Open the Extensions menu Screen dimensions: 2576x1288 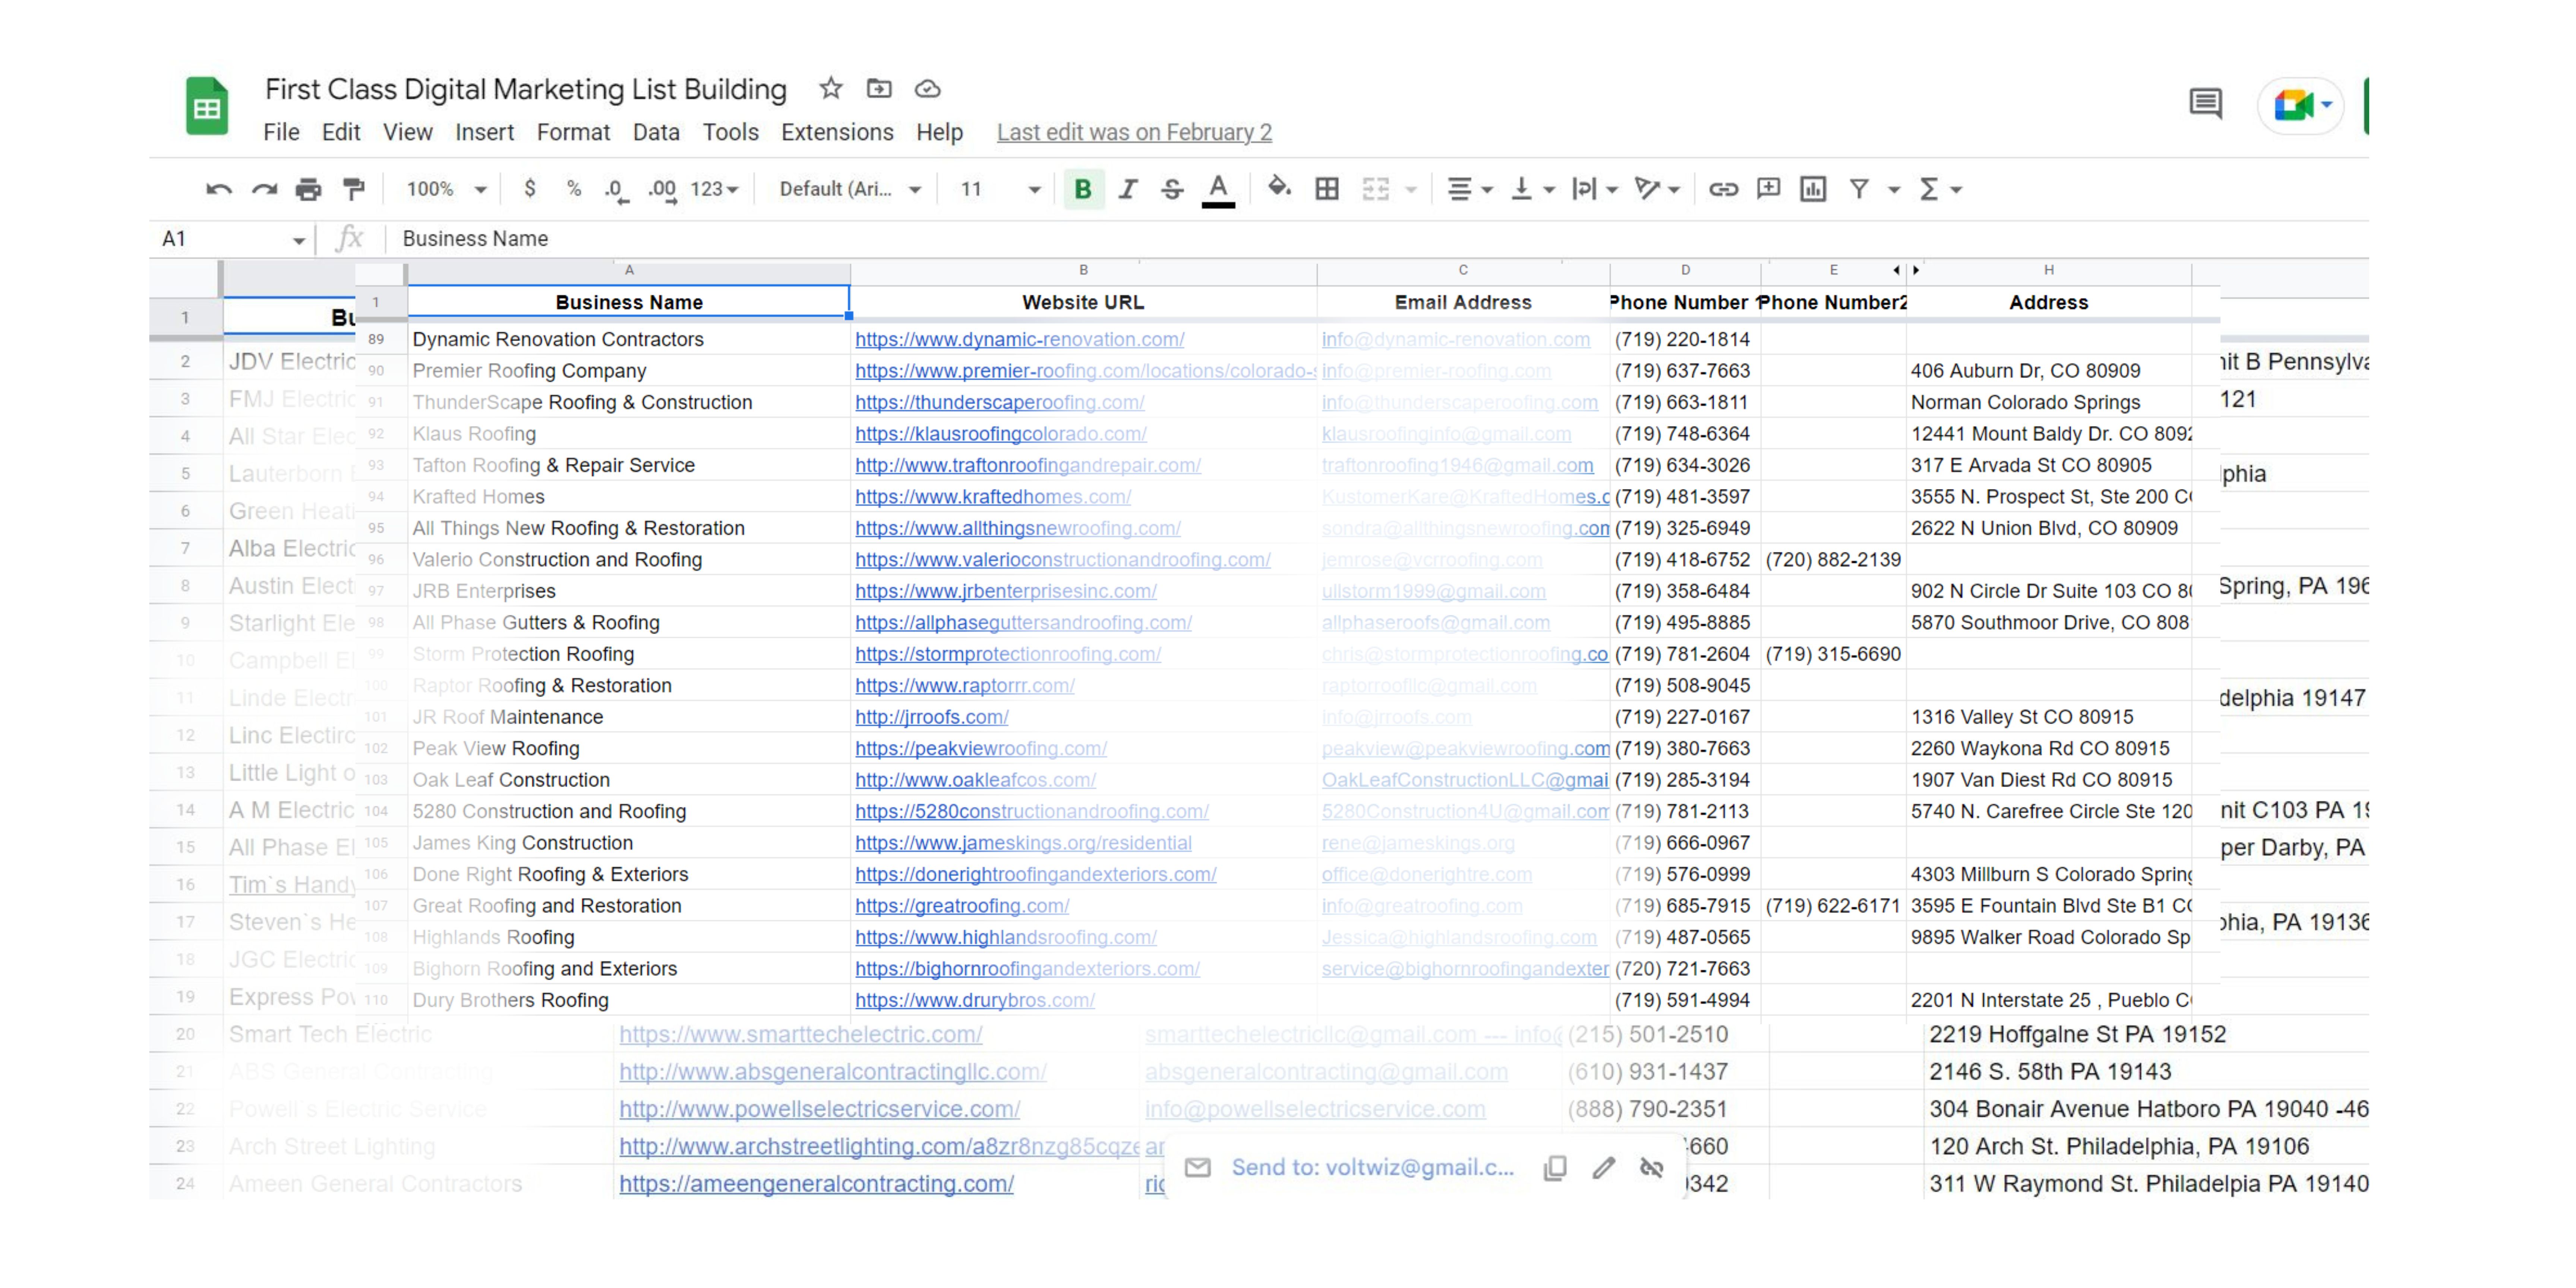click(837, 132)
